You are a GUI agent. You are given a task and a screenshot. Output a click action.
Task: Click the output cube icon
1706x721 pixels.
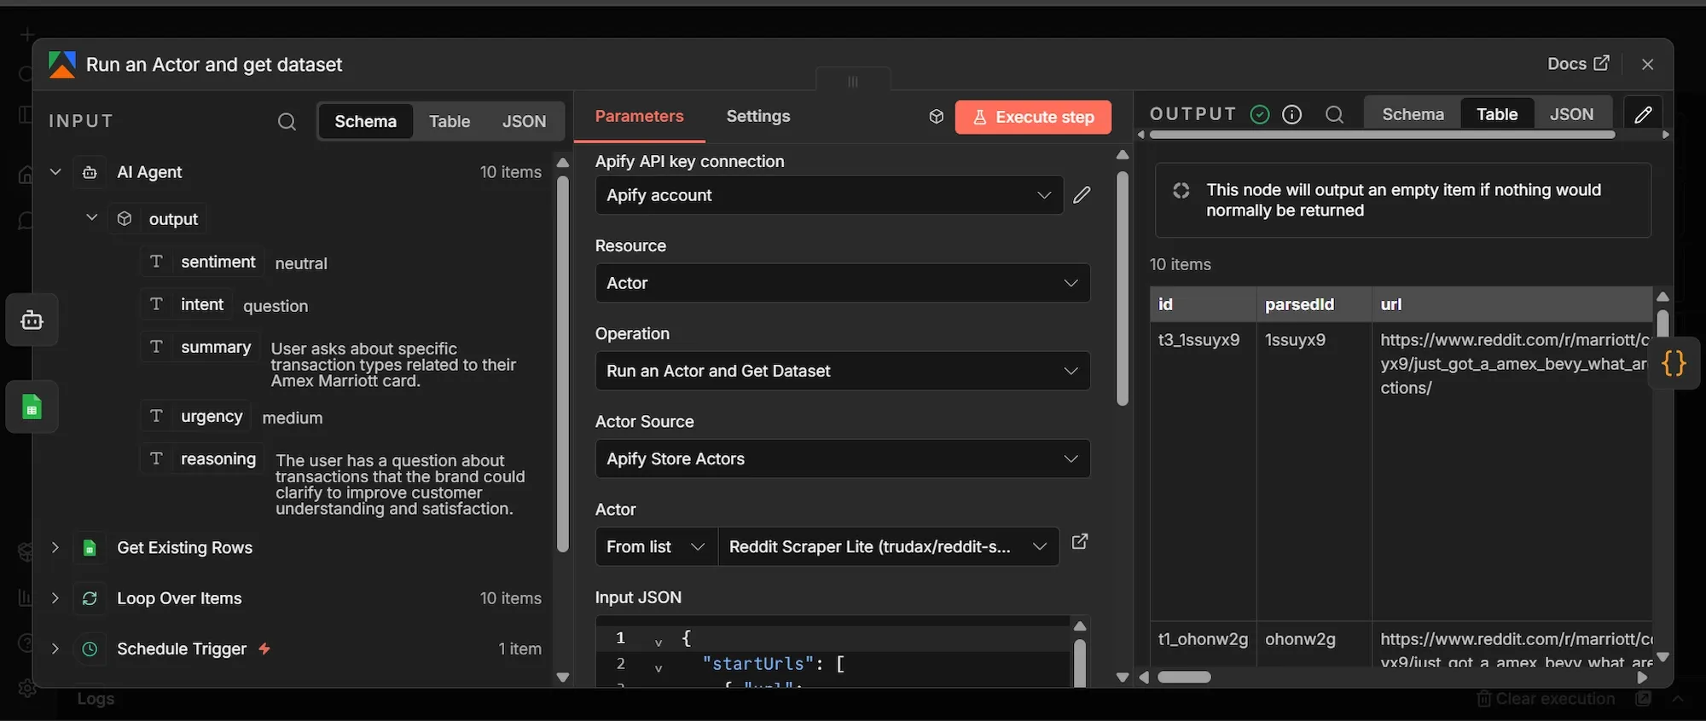point(125,219)
